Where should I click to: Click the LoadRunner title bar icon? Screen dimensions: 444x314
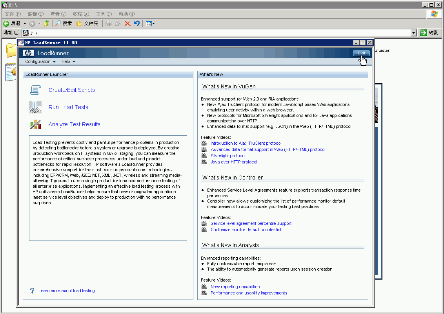point(21,43)
